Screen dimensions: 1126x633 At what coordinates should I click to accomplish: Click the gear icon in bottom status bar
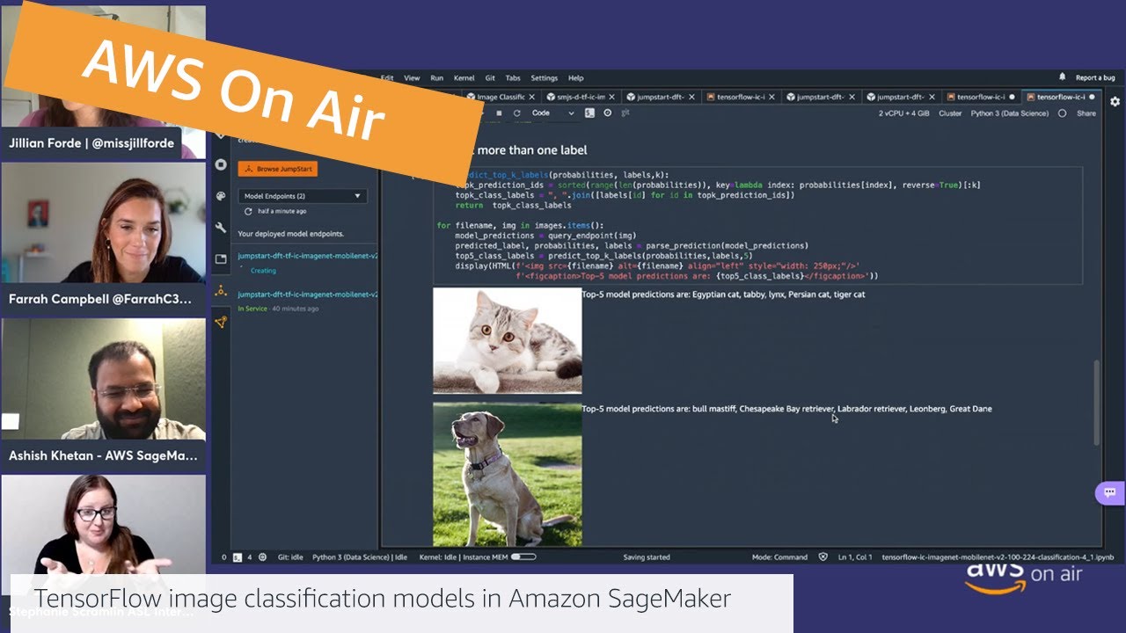pyautogui.click(x=261, y=557)
